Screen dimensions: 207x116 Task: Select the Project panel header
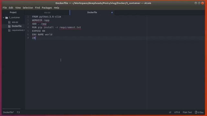click(13, 13)
